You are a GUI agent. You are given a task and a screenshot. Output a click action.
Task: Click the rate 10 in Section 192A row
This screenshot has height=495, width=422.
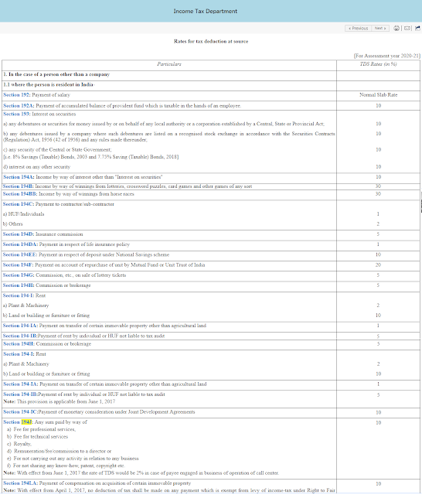coord(379,106)
